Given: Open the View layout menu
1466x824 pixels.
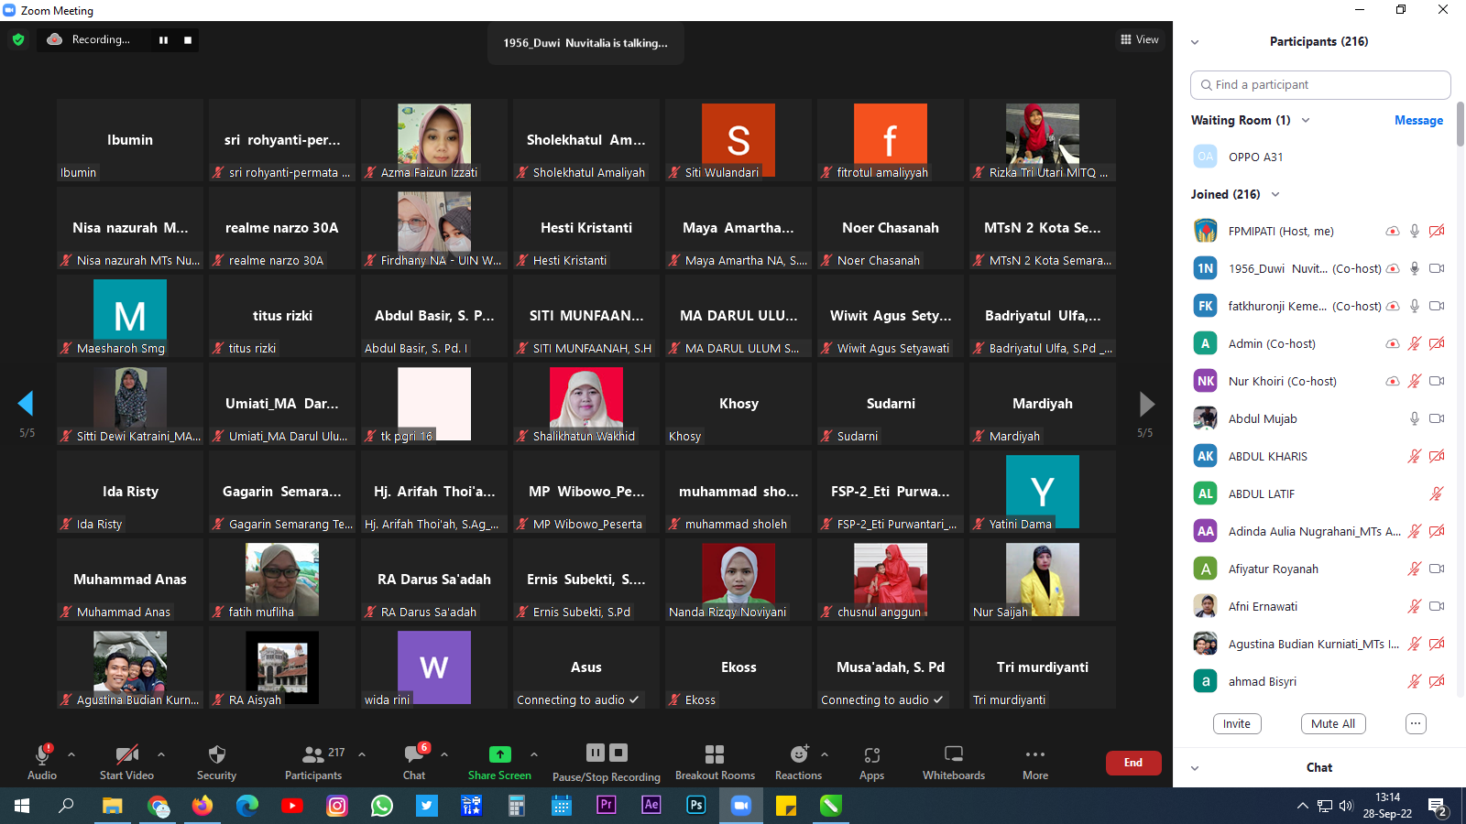Looking at the screenshot, I should click(x=1139, y=39).
